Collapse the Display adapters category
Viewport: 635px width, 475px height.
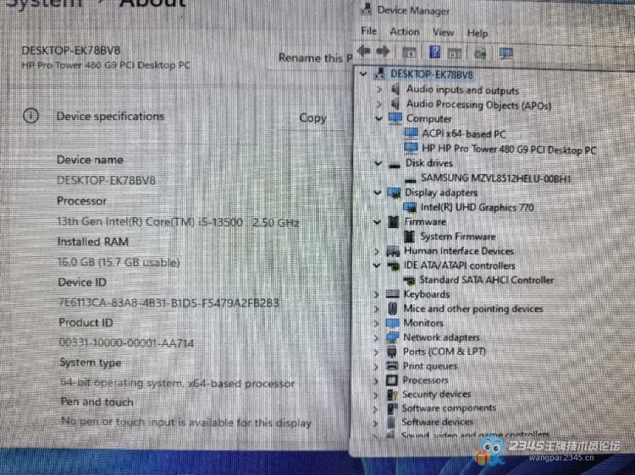tap(378, 193)
